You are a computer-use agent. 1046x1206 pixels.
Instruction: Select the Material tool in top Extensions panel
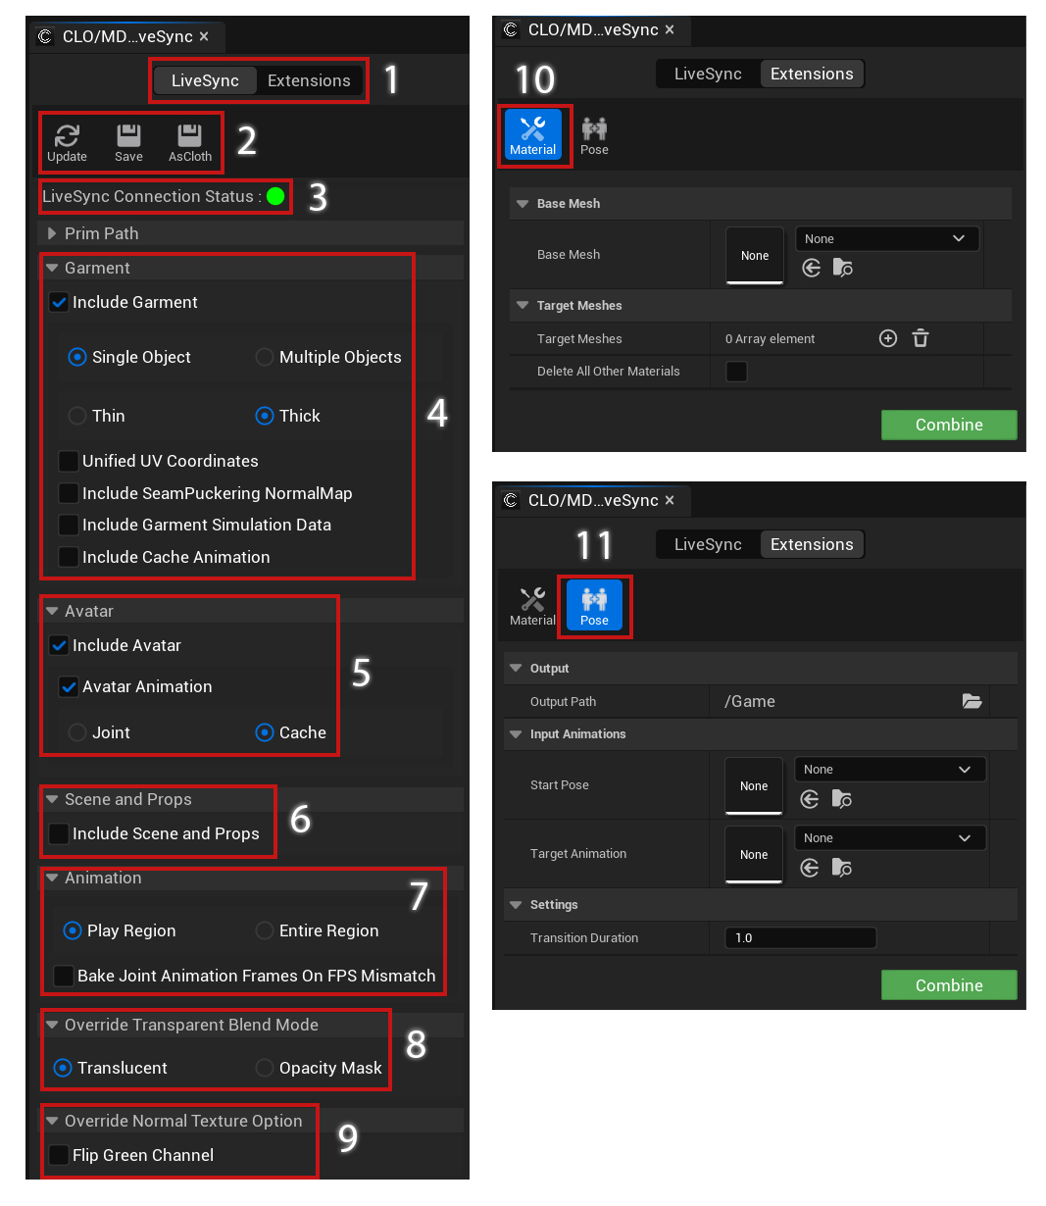[x=533, y=134]
